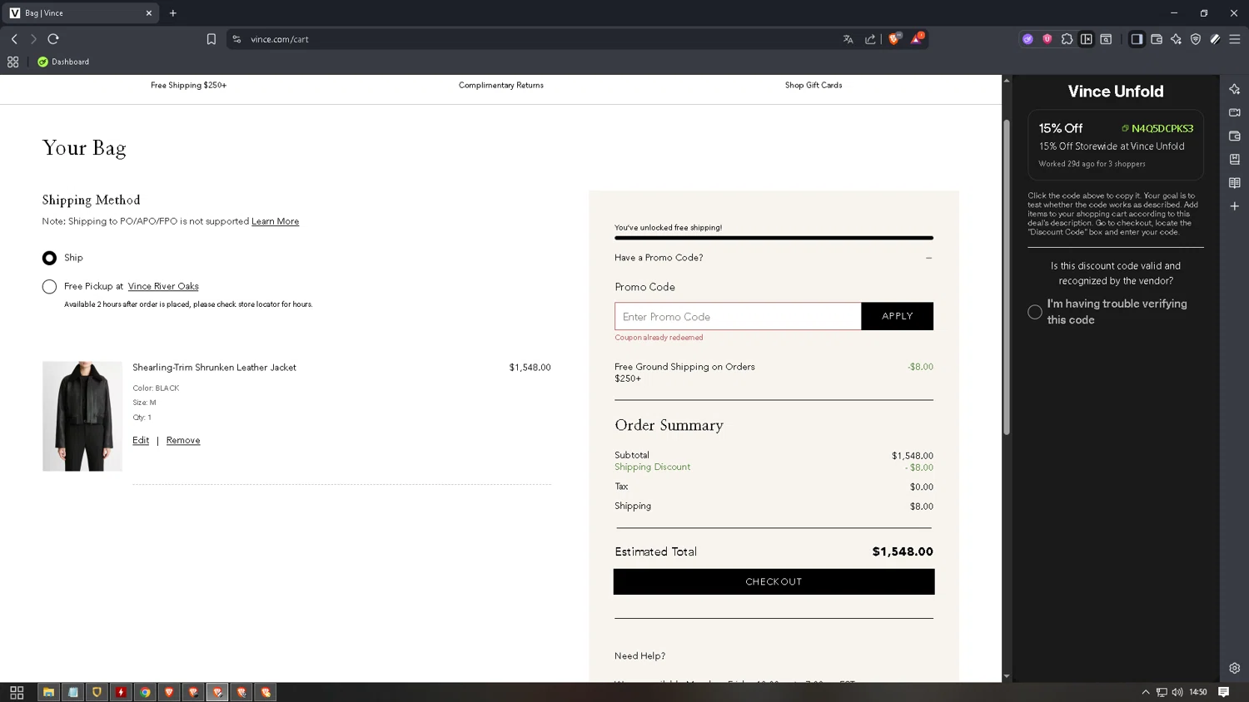Screen dimensions: 1249x702
Task: Toggle the sidebar panel button
Action: coord(1137,39)
